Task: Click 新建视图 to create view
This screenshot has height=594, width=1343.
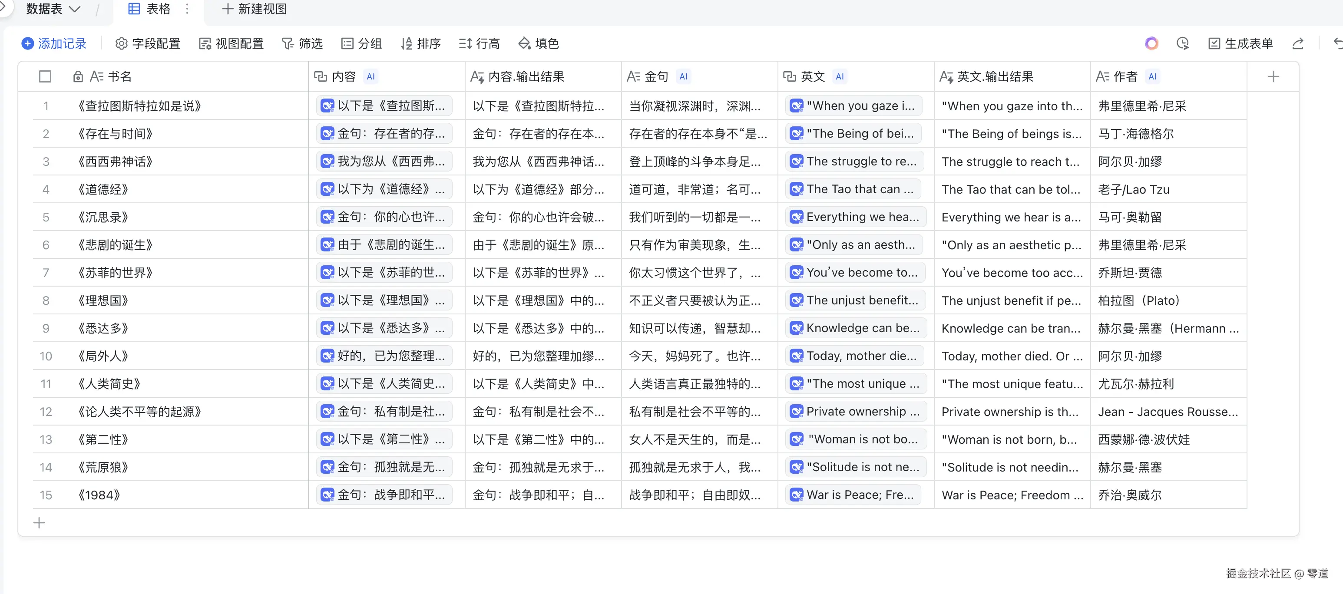Action: coord(255,9)
